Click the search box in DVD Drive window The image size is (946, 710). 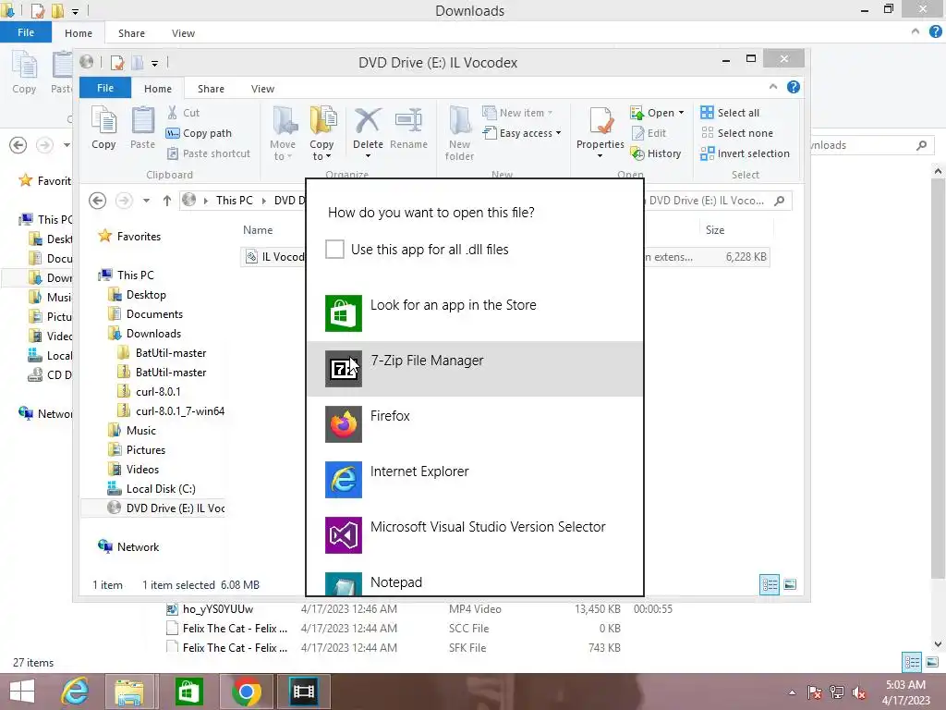(x=717, y=201)
